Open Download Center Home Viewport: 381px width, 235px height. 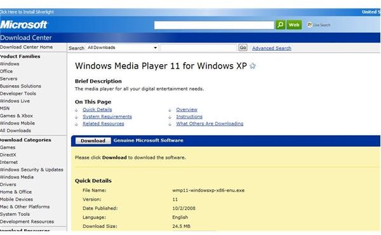pos(26,47)
